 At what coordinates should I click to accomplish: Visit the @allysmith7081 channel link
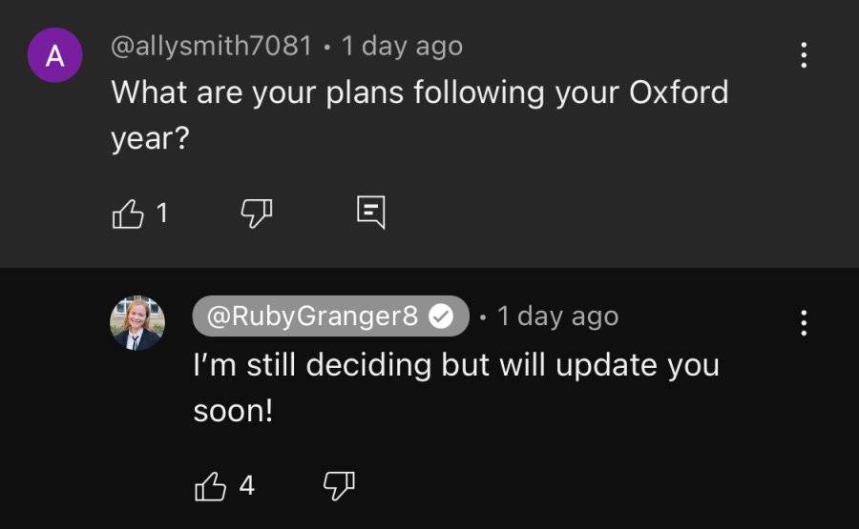(212, 46)
